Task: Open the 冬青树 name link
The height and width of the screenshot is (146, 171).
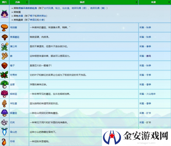Action: click(13, 75)
